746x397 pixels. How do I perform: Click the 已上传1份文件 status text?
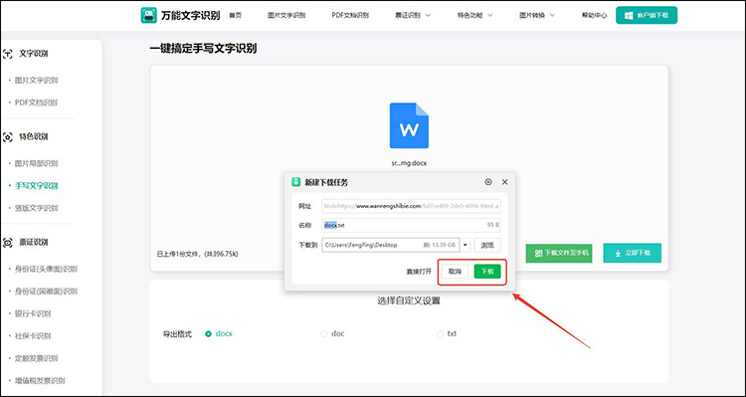pos(198,254)
